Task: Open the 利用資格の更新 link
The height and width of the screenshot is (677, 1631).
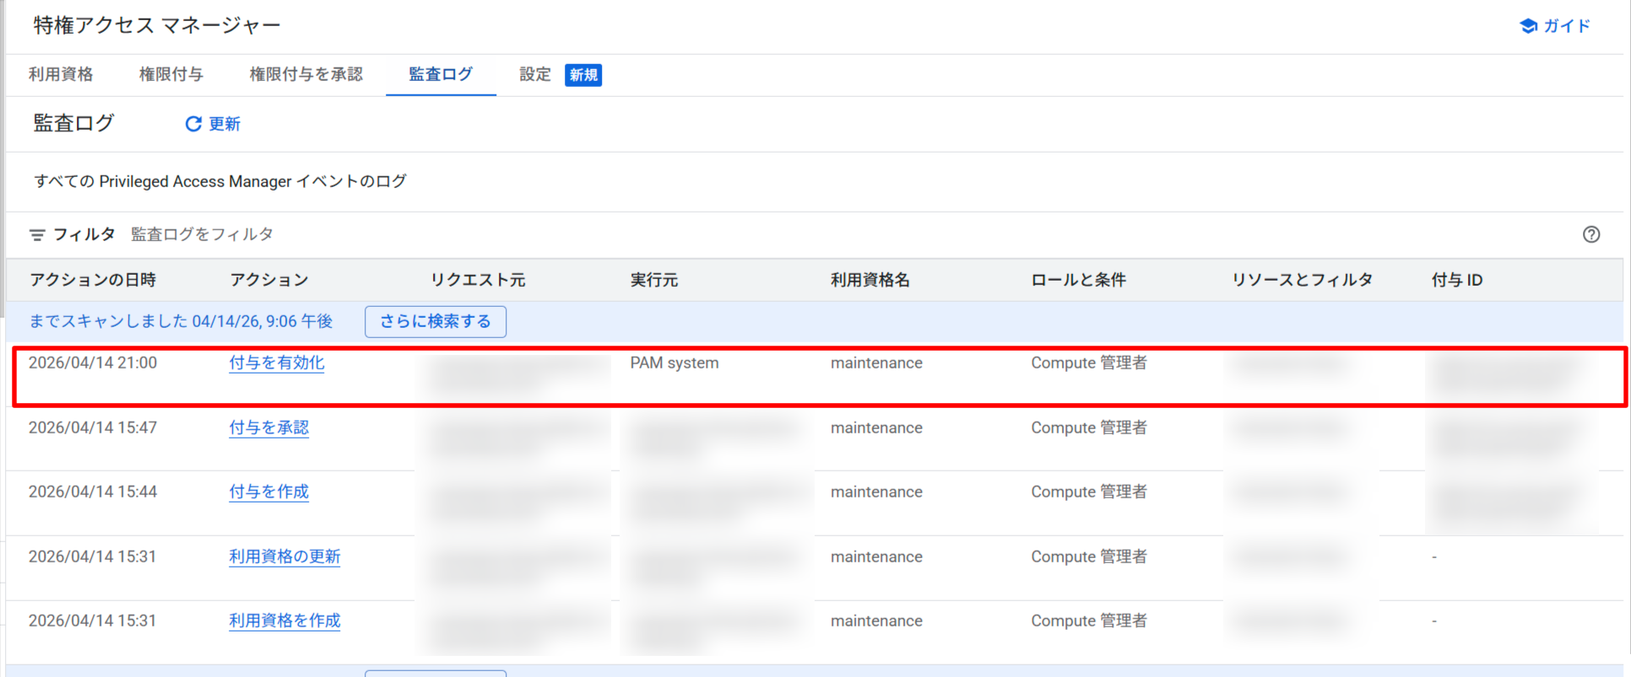Action: [284, 556]
